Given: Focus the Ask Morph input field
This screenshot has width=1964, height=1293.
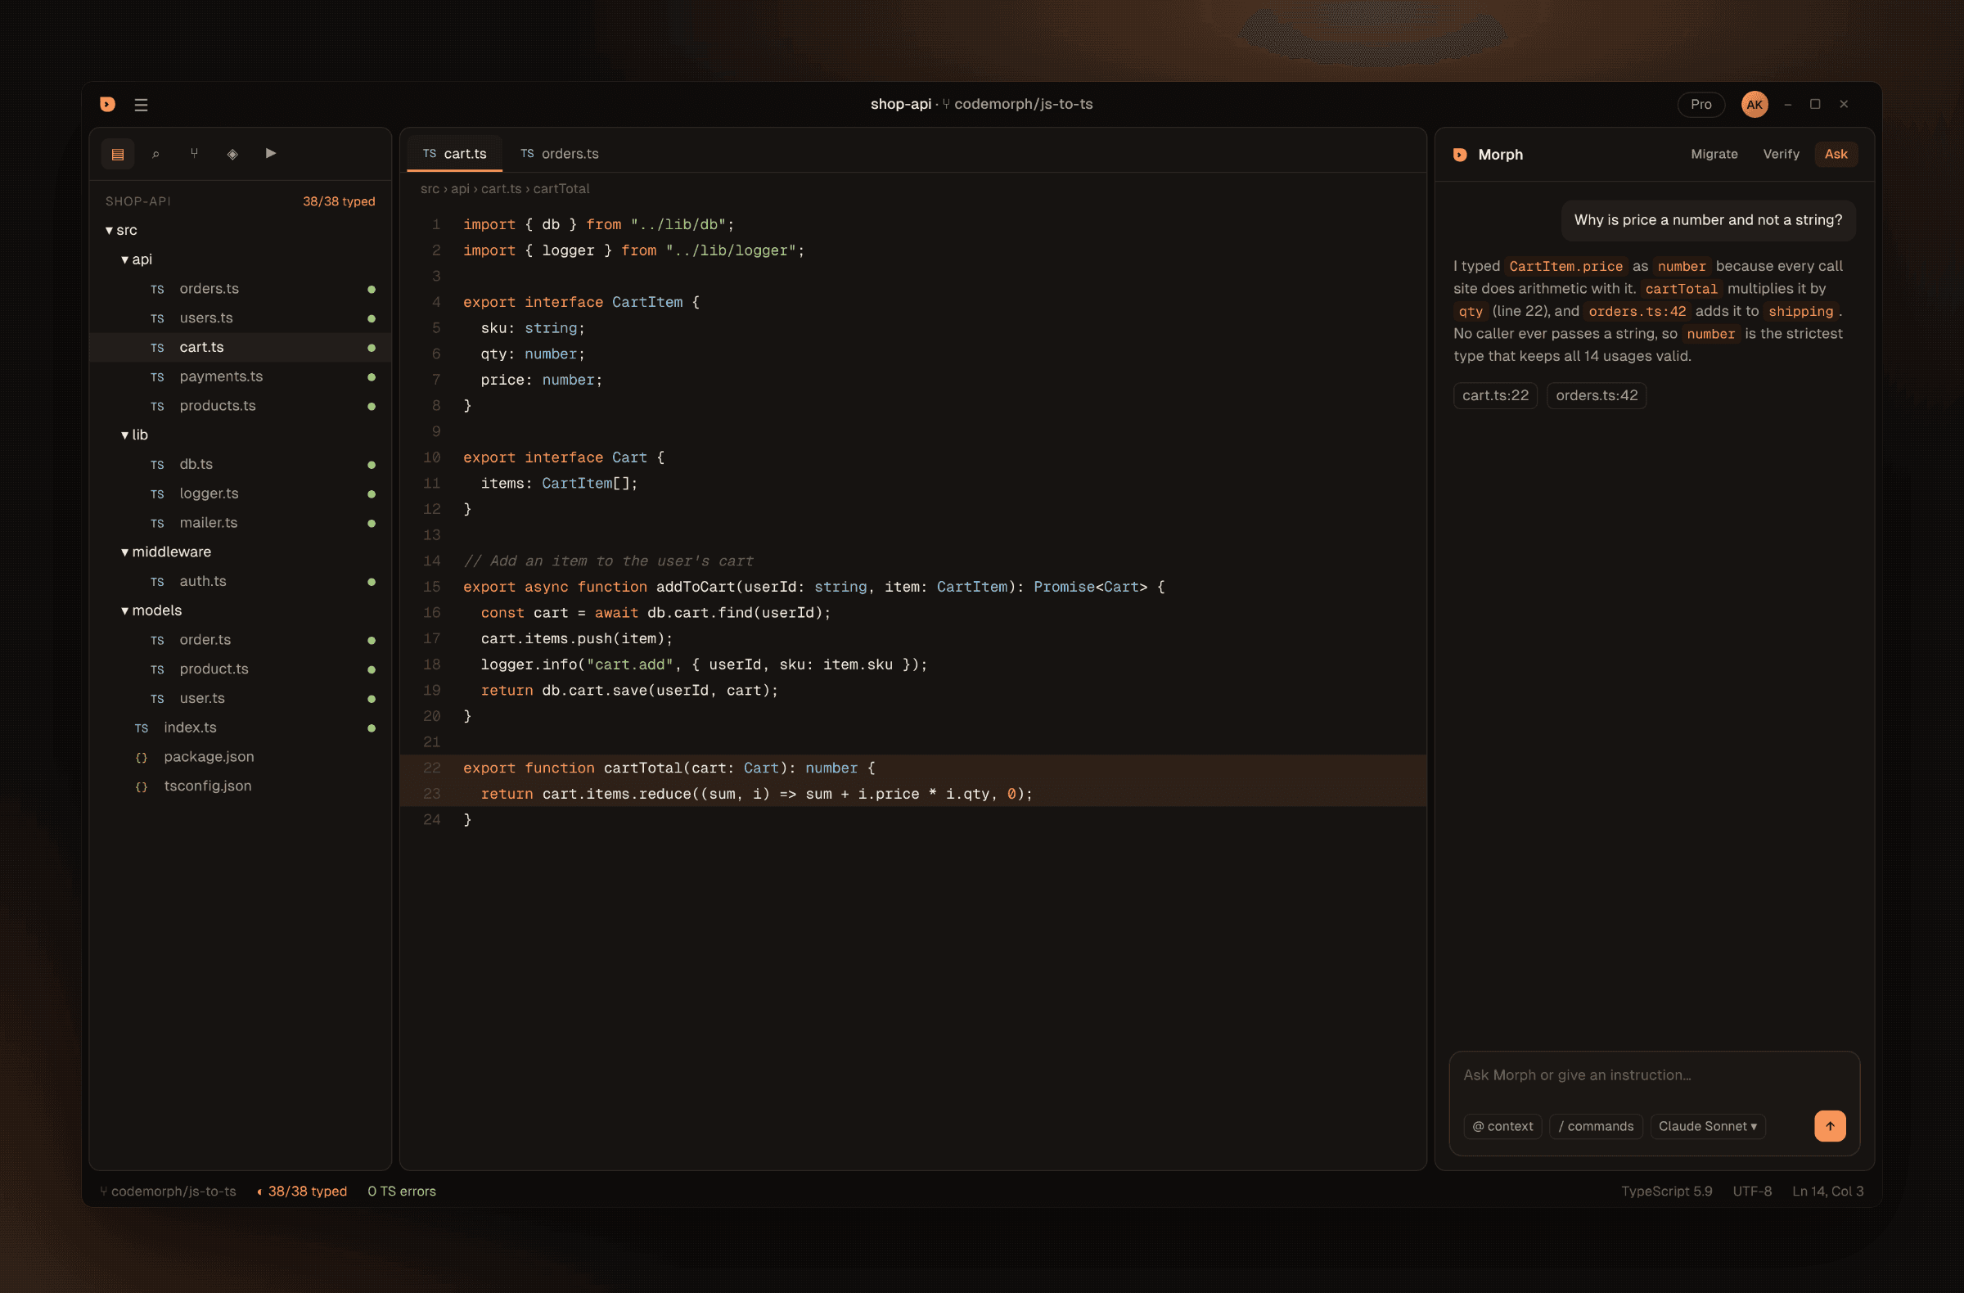Looking at the screenshot, I should [x=1653, y=1075].
